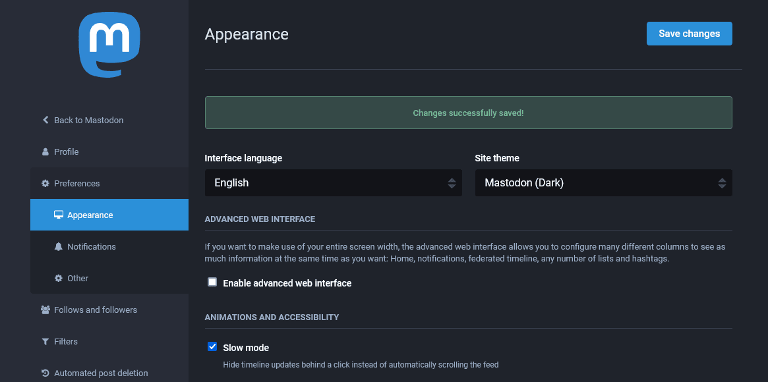Screen dimensions: 768x382
Task: Click the person icon next to Profile
Action: 45,151
